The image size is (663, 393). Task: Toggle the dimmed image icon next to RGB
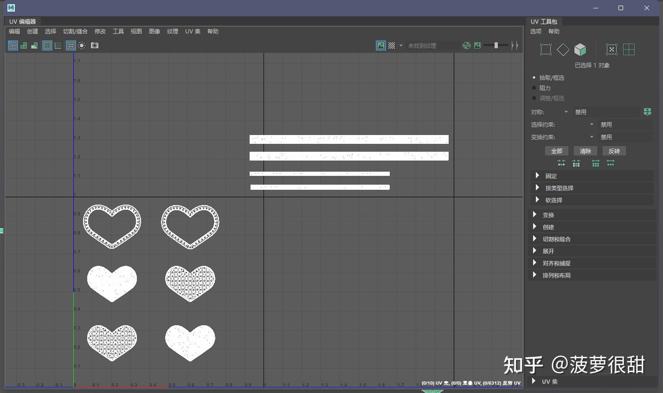click(x=477, y=45)
